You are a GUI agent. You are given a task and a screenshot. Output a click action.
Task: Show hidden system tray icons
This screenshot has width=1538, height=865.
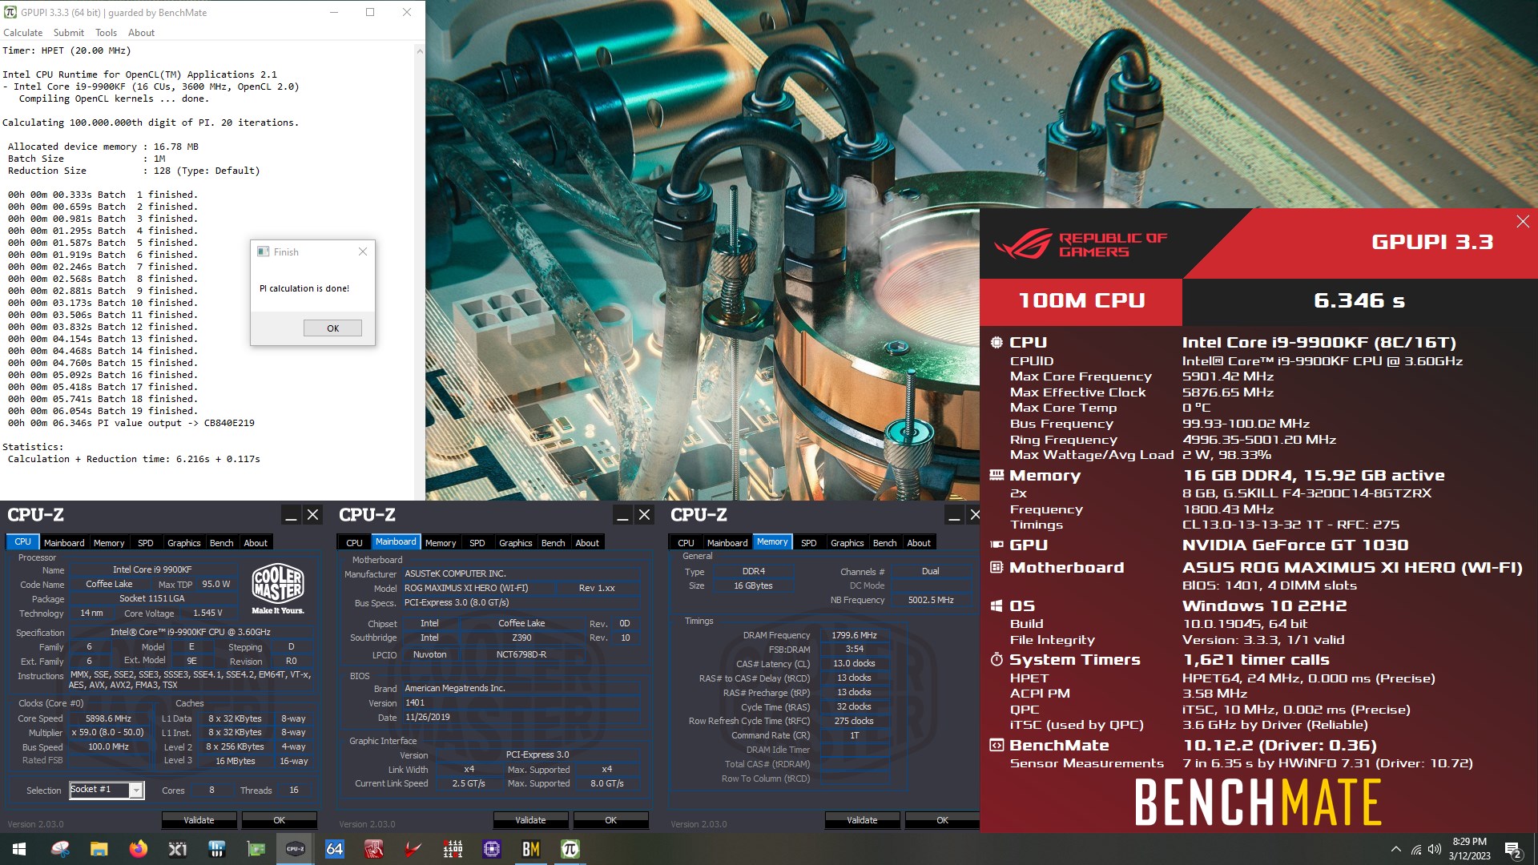[1396, 849]
